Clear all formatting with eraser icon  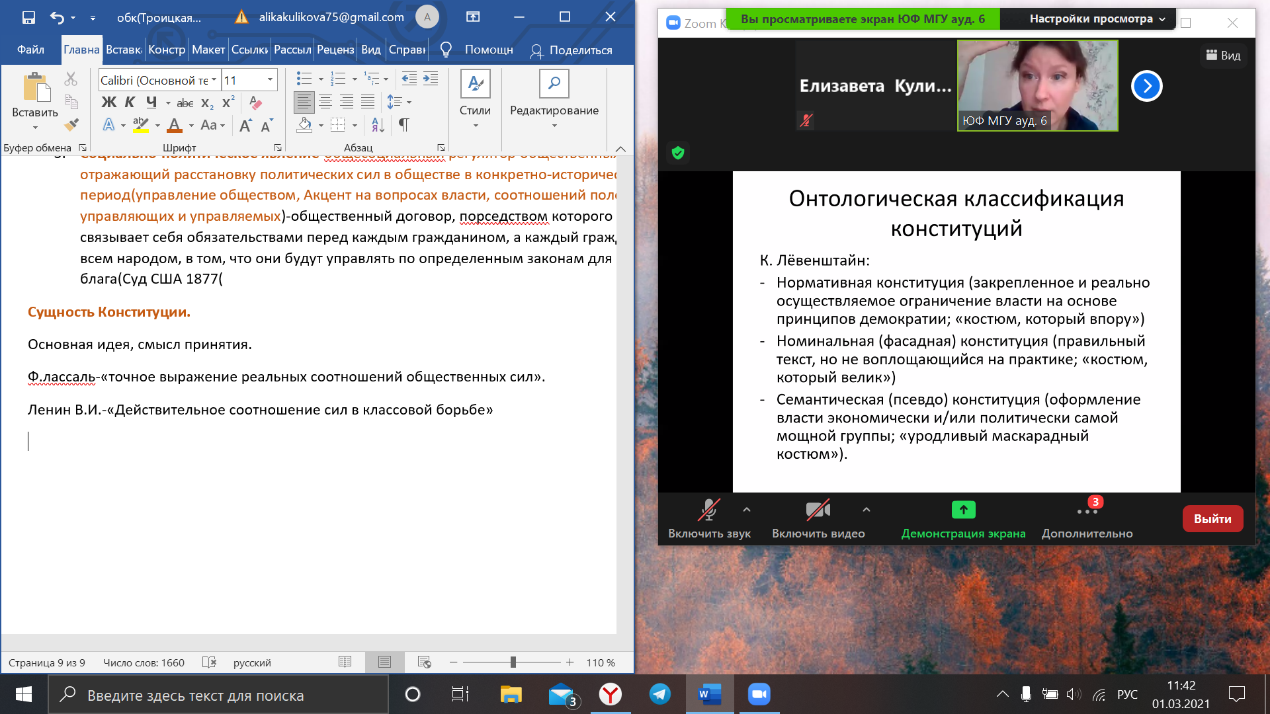tap(255, 102)
